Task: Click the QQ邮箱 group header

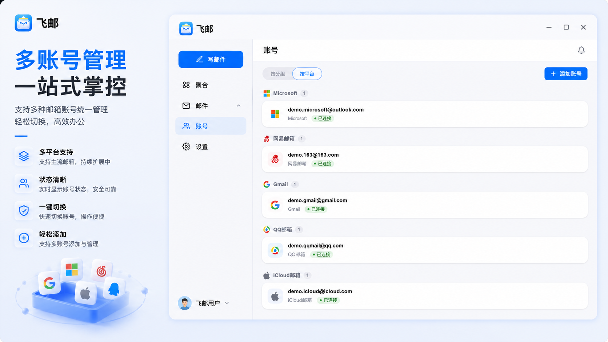Action: 283,230
